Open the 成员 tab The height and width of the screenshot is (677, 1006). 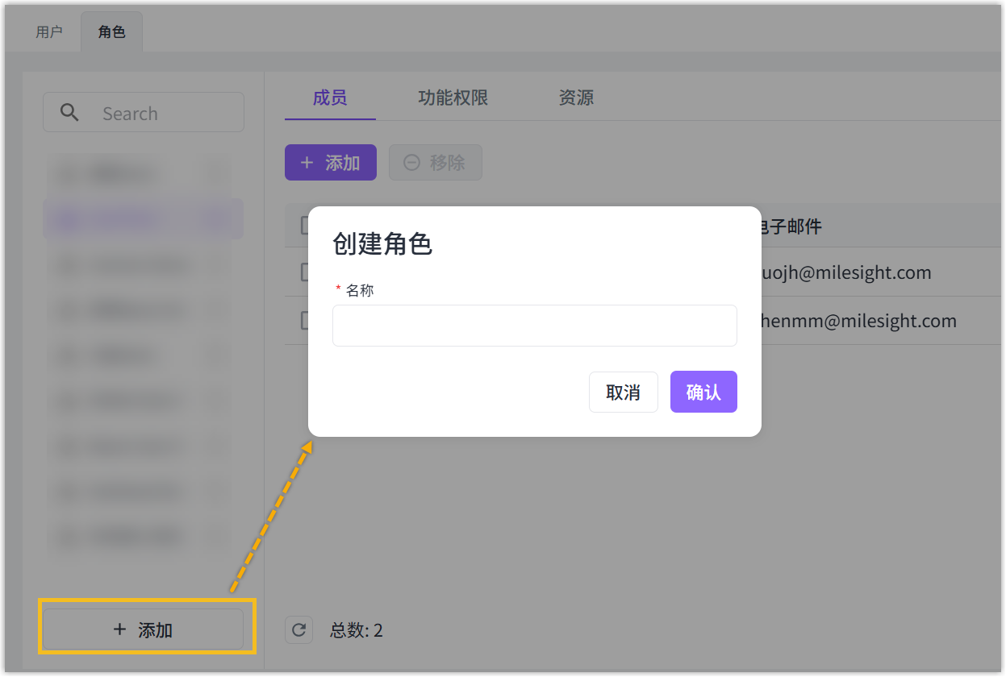pyautogui.click(x=329, y=98)
